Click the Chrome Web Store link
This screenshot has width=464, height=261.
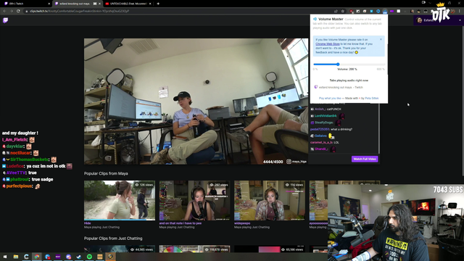coord(327,43)
